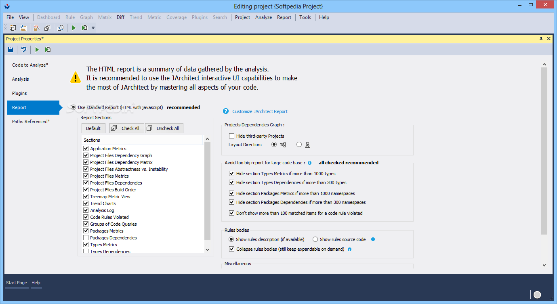Click info icon after 'large code base'
This screenshot has height=304, width=557.
coord(309,163)
